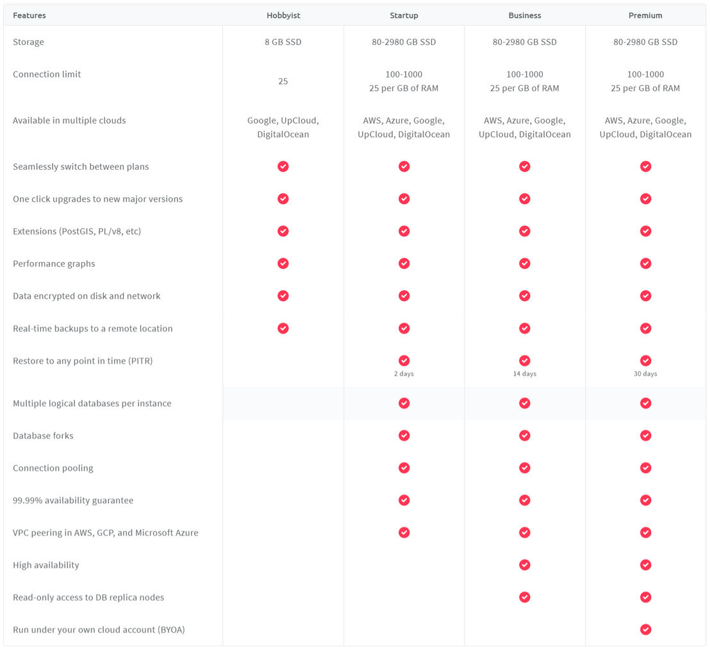Image resolution: width=710 pixels, height=651 pixels.
Task: Click Premium checkmark for One click upgrades row
Action: 645,199
